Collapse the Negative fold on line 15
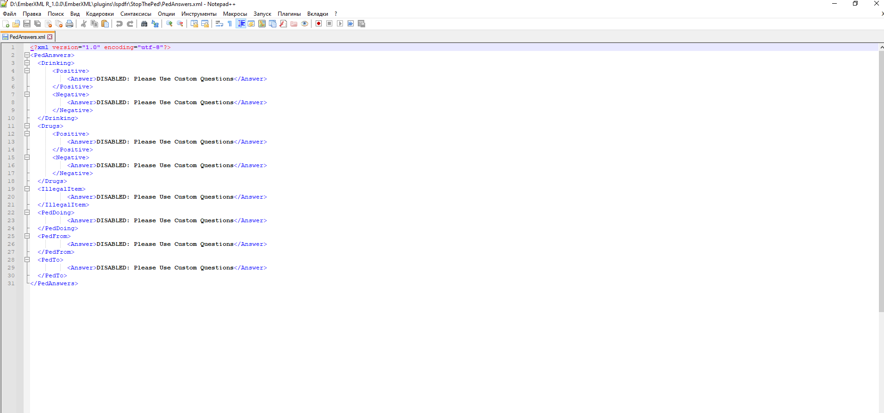 (27, 157)
